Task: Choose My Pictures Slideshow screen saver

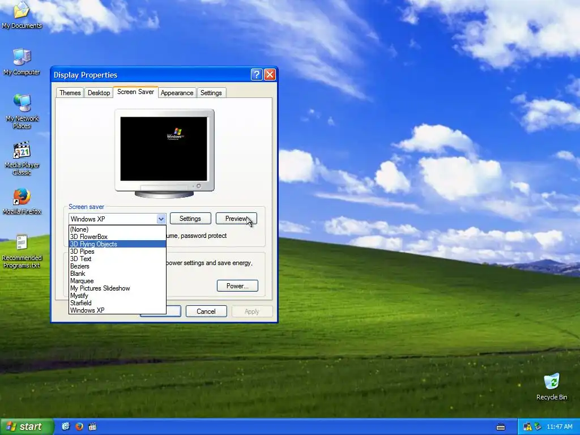Action: coord(117,288)
